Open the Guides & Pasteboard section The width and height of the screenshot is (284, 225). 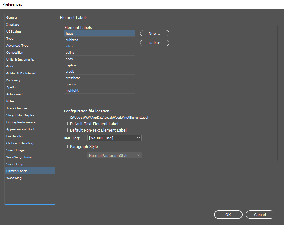(x=21, y=73)
